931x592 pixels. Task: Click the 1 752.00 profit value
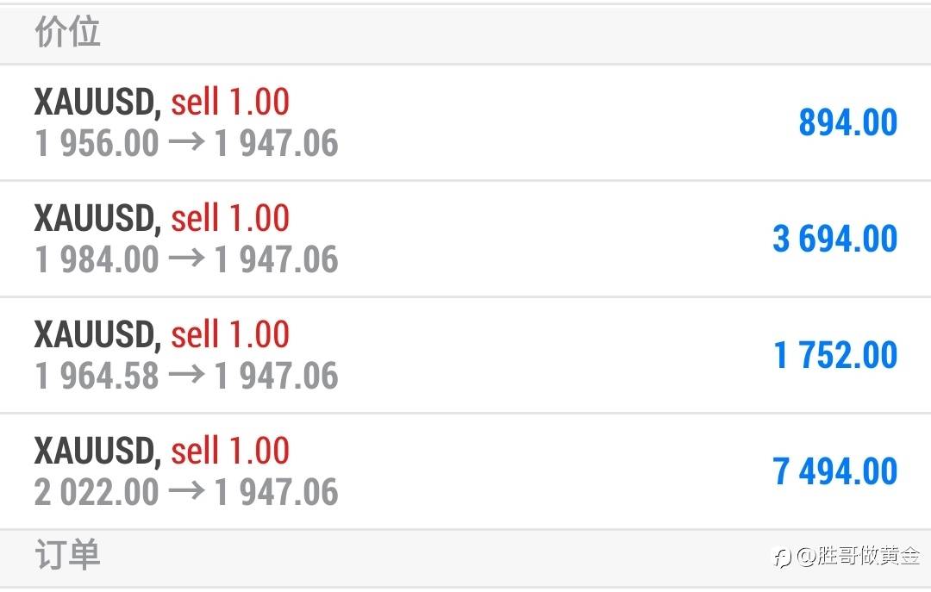(835, 356)
